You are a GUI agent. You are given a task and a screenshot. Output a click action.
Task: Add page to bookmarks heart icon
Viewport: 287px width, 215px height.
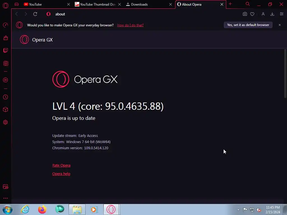(x=252, y=14)
